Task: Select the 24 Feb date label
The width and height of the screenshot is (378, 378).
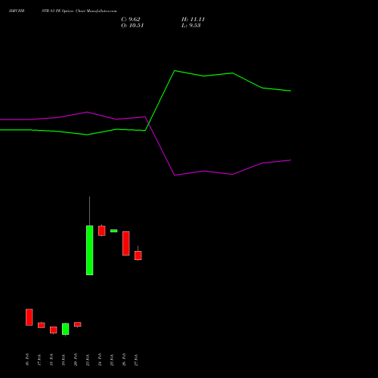Action: [100, 359]
